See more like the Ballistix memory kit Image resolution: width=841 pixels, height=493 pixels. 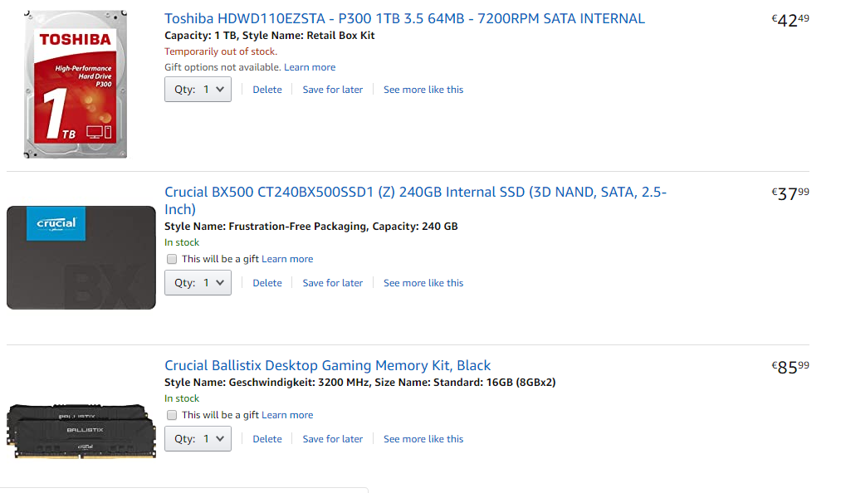423,439
